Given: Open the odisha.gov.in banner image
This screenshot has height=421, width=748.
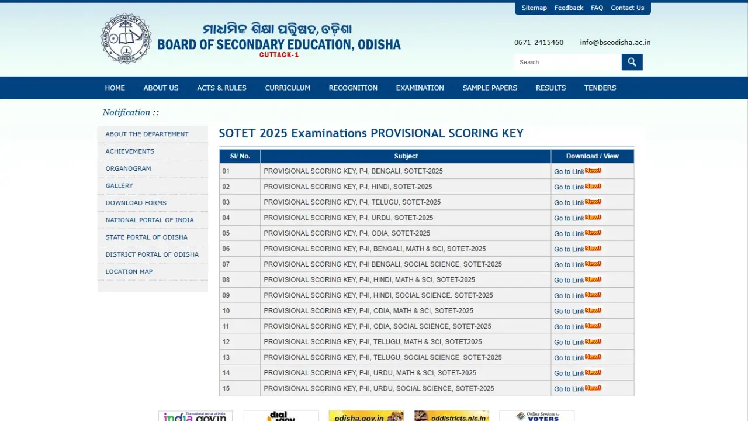Looking at the screenshot, I should [366, 416].
